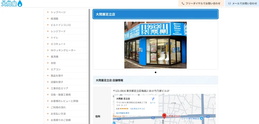This screenshot has width=259, height=124.
Task: Open お客様のレビューと評価 page
Action: click(64, 101)
